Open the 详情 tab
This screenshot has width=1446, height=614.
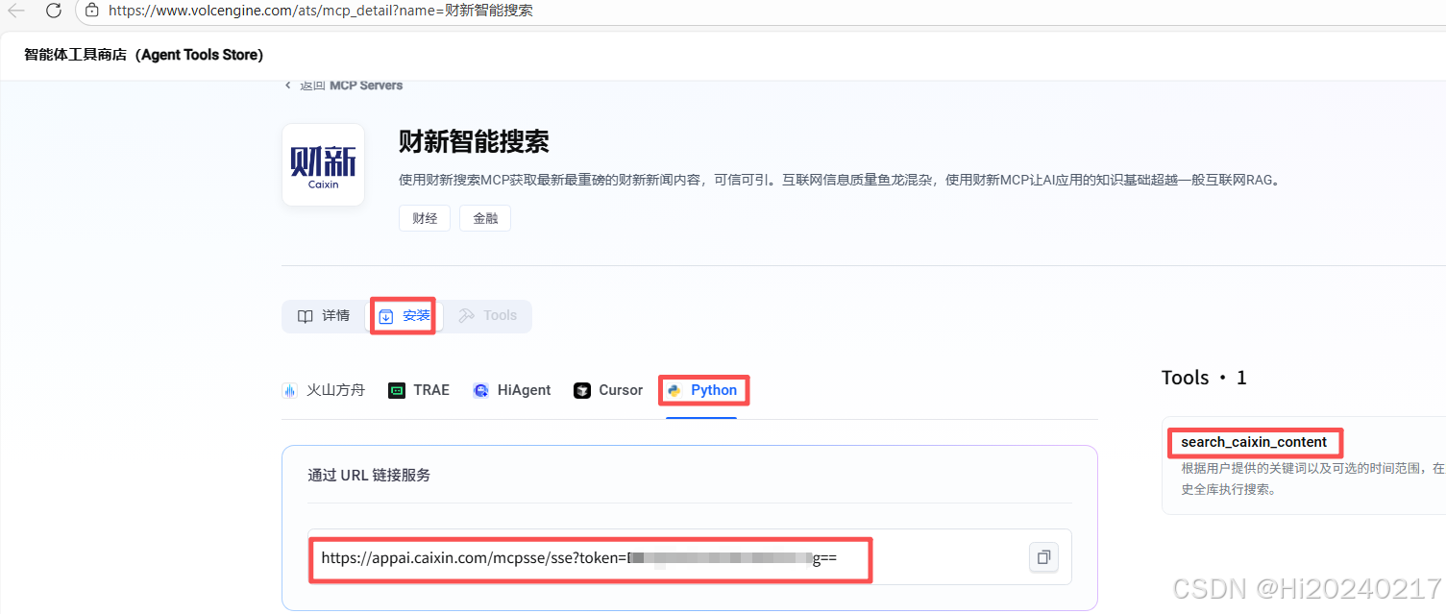(324, 316)
